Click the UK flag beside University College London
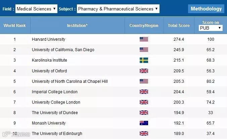 click(x=144, y=102)
